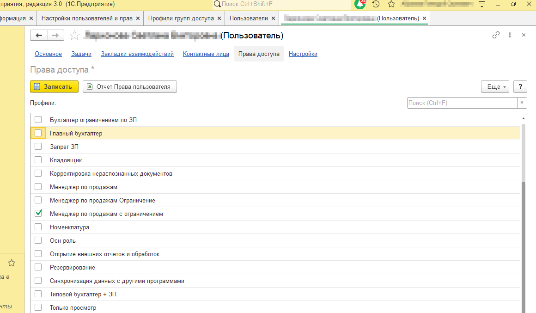Check the Кладовщик profile
Image resolution: width=536 pixels, height=313 pixels.
(x=38, y=160)
